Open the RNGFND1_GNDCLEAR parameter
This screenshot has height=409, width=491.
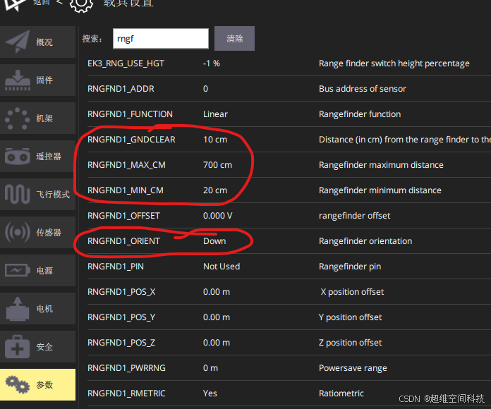click(x=131, y=140)
